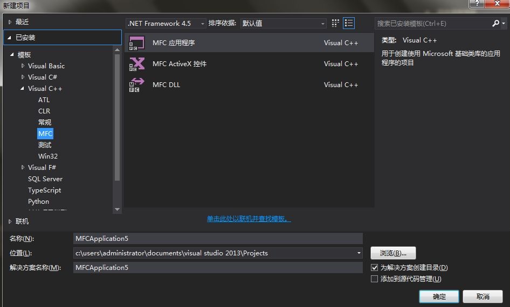Click the template tree scrollbar thumb

point(118,117)
